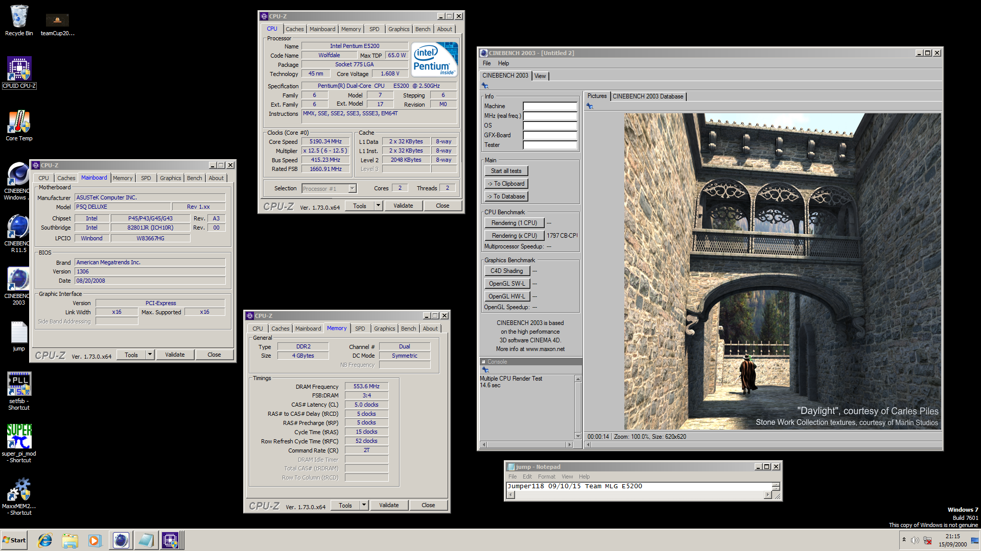
Task: Run OpenGL SW-L benchmark
Action: click(507, 284)
